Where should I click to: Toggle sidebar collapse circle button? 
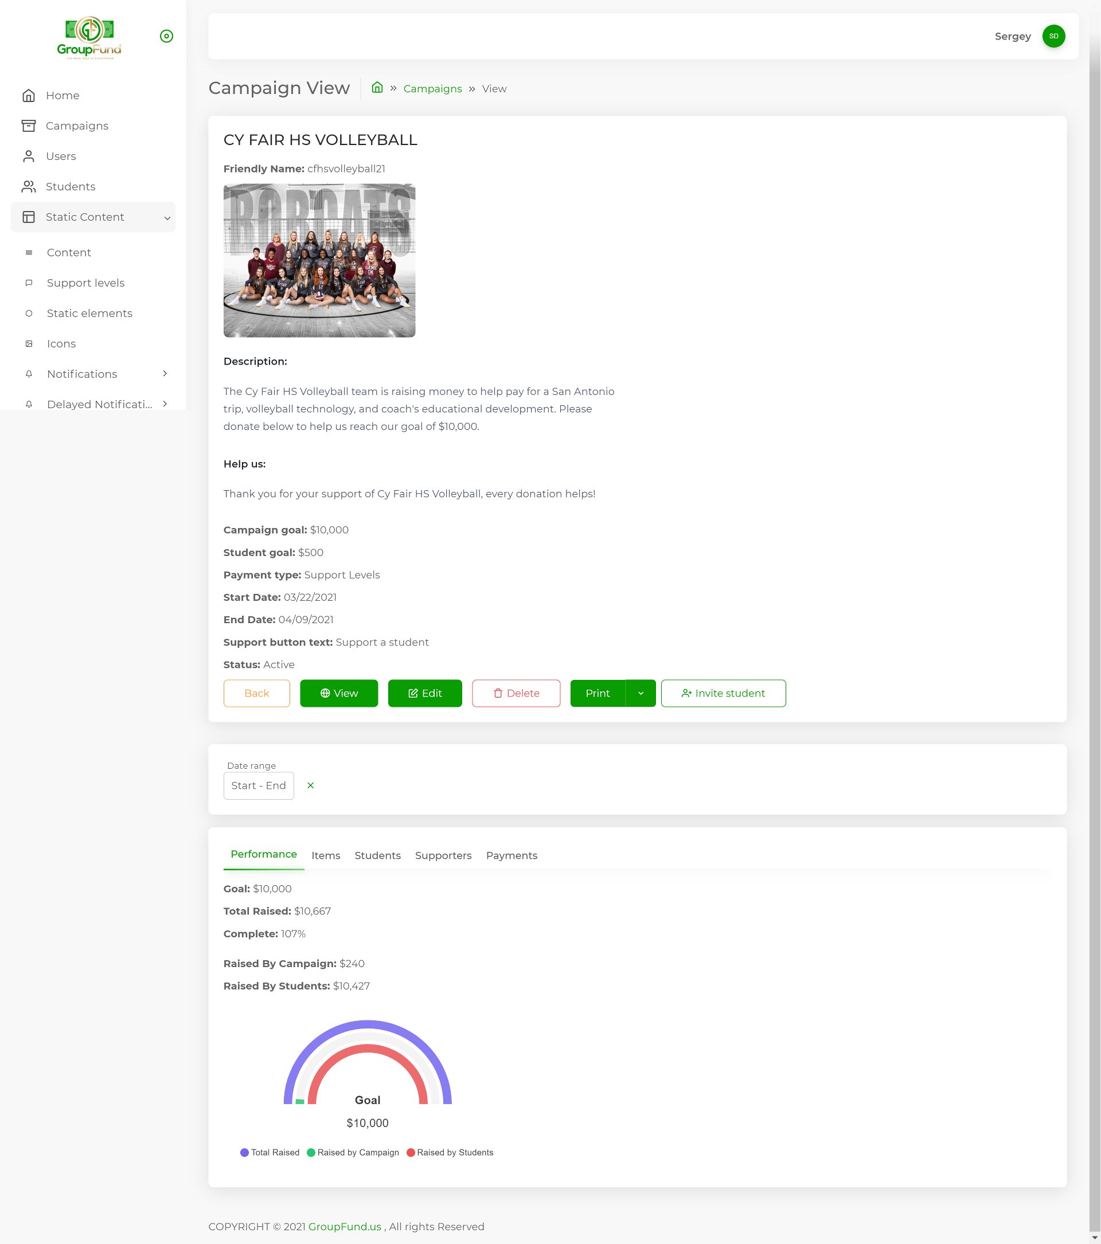coord(166,37)
